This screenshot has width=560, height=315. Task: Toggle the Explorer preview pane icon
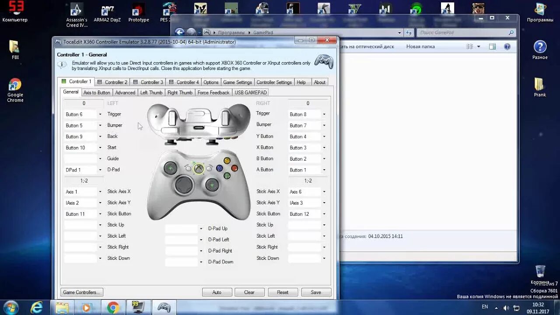click(x=492, y=46)
